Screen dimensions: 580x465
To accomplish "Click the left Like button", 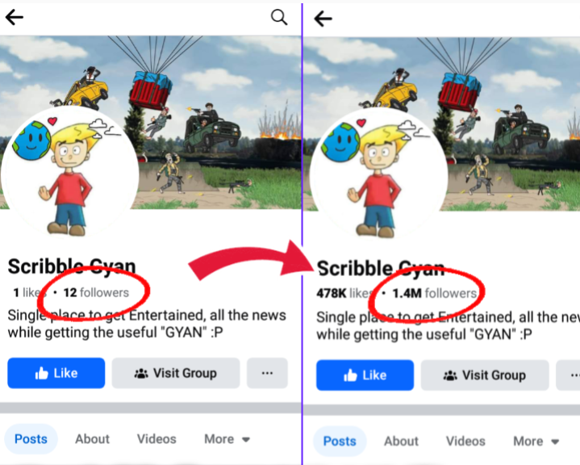I will click(56, 373).
